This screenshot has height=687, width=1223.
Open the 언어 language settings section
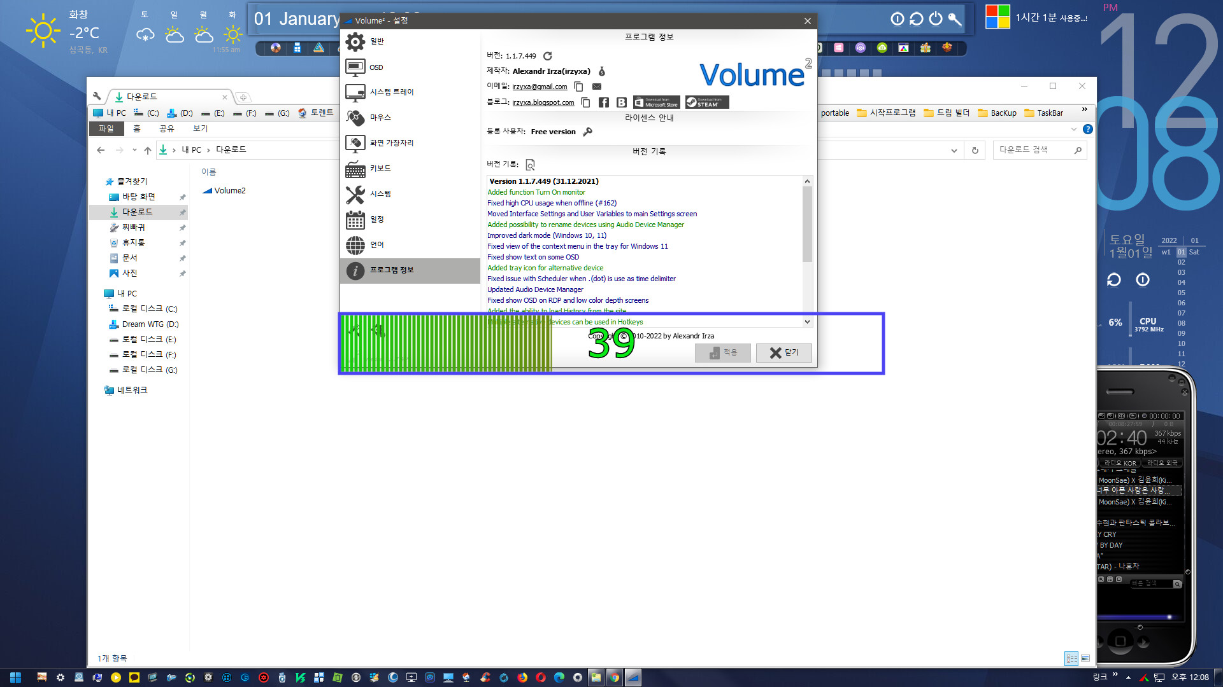(x=410, y=245)
